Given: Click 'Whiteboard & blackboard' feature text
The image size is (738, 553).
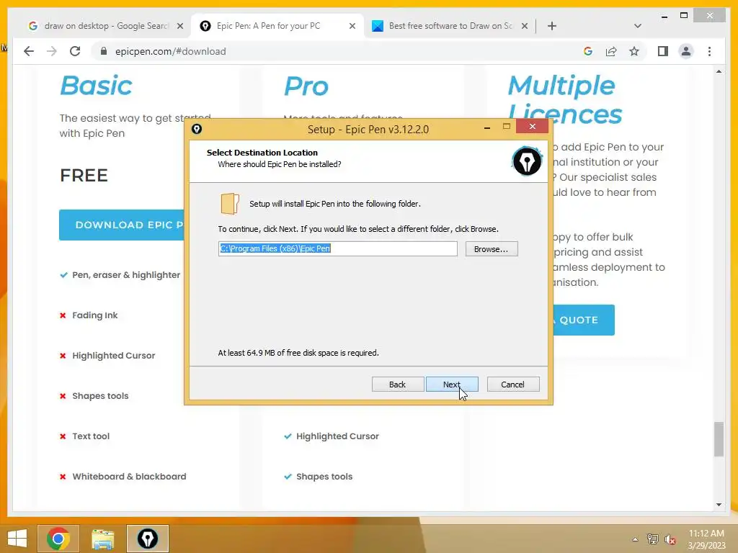Looking at the screenshot, I should pos(130,477).
